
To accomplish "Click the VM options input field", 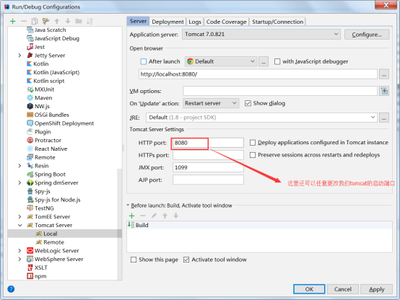I will pos(280,91).
